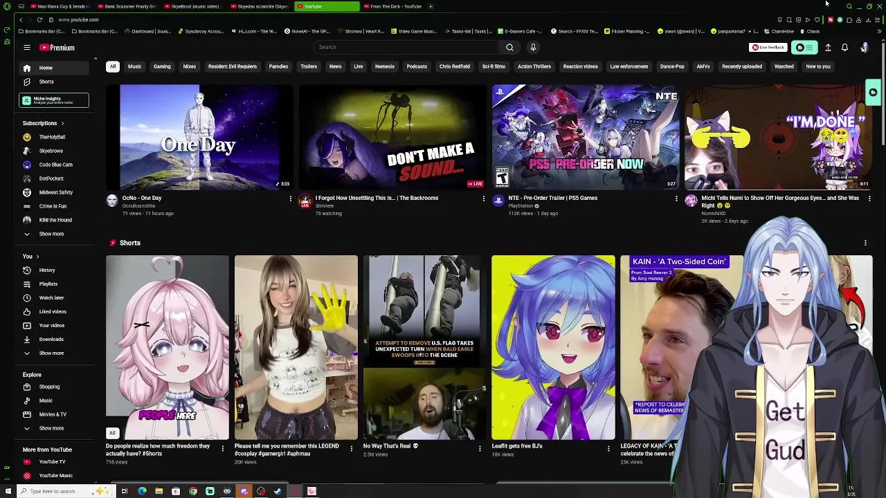
Task: Open the CharoHime bookmark
Action: pos(779,31)
